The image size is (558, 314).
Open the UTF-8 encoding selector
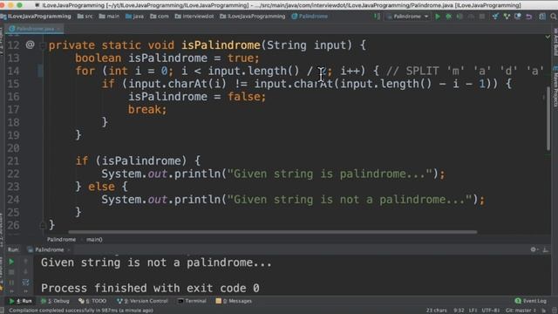tap(491, 311)
